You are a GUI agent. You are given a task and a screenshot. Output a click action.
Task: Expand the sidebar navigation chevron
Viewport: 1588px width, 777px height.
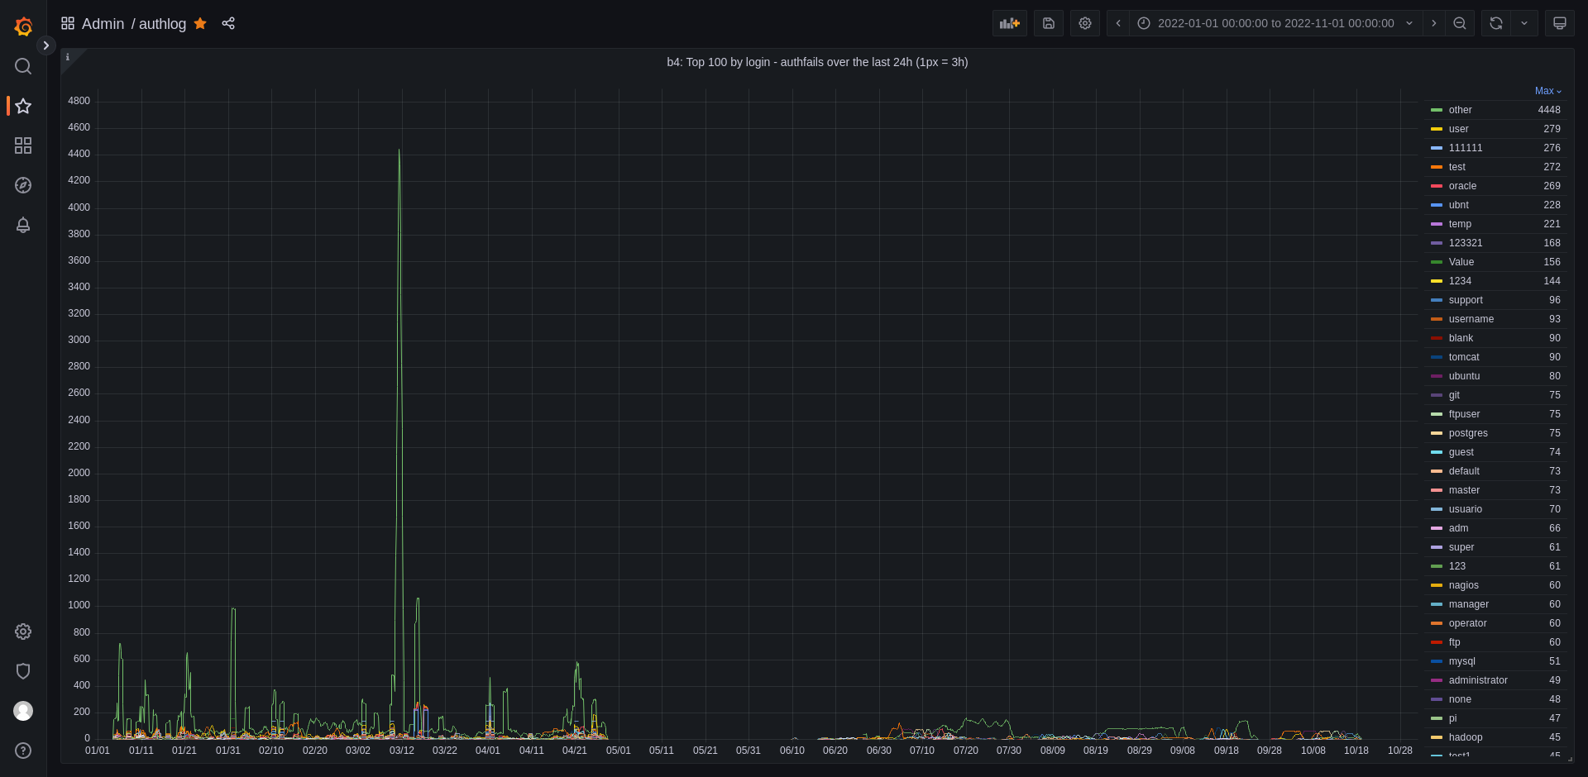click(46, 45)
